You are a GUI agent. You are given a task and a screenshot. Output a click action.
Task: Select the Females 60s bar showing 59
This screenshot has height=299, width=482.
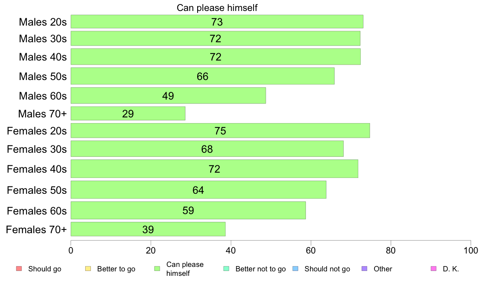(x=188, y=210)
